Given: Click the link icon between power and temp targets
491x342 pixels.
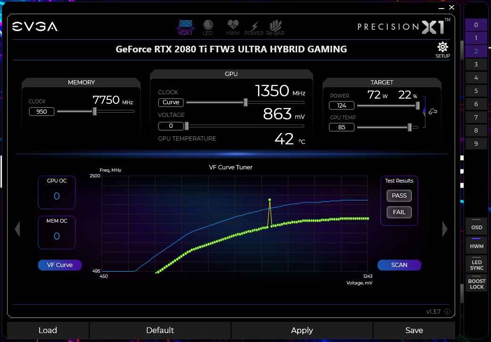Looking at the screenshot, I should [x=433, y=111].
